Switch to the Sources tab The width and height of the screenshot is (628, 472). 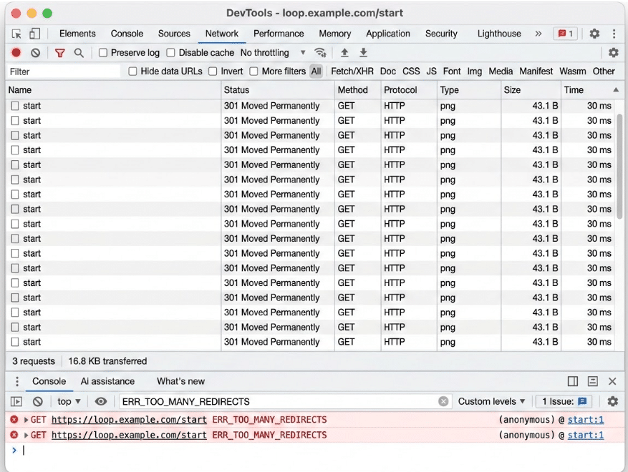[x=174, y=34]
